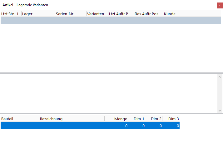The image size is (223, 160).
Task: Close the Artikel - Lagernde Varianten window
Action: [x=219, y=5]
